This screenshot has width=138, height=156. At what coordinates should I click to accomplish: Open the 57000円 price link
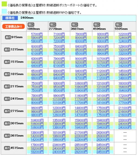point(37,34)
